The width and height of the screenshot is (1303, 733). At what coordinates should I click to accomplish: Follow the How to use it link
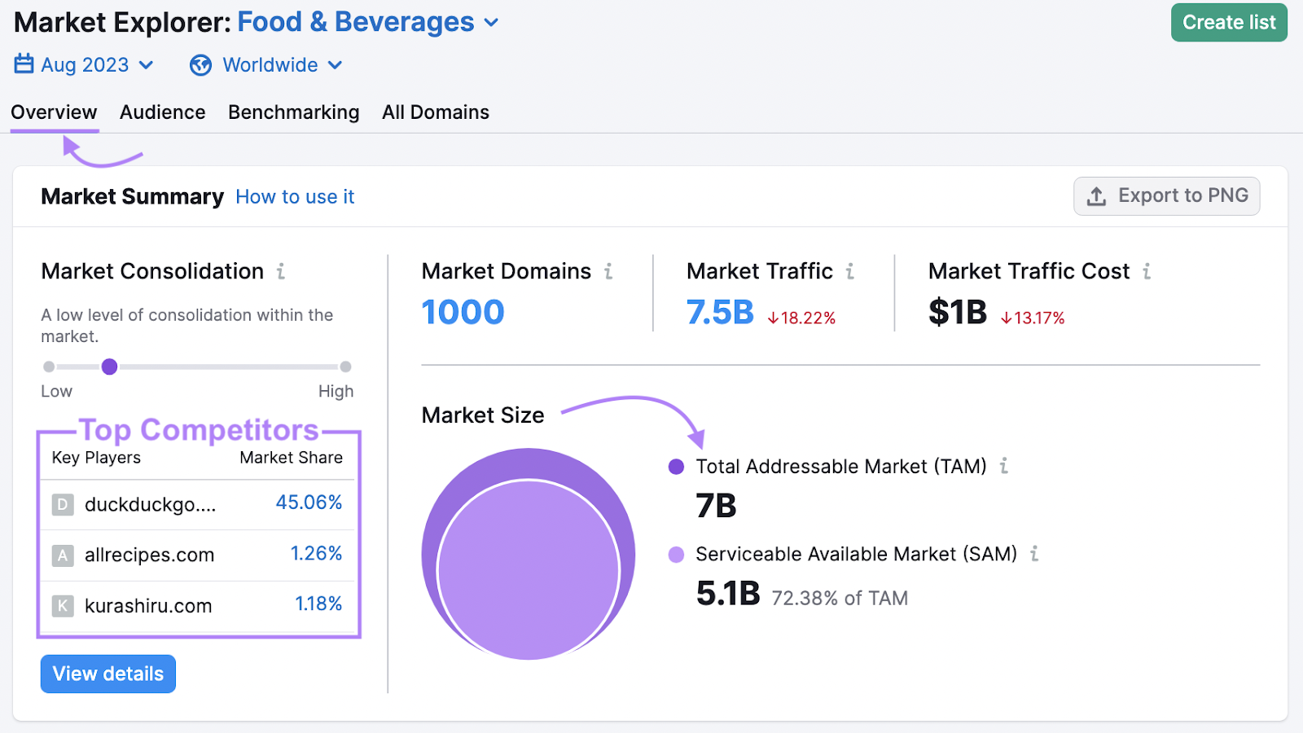tap(294, 196)
